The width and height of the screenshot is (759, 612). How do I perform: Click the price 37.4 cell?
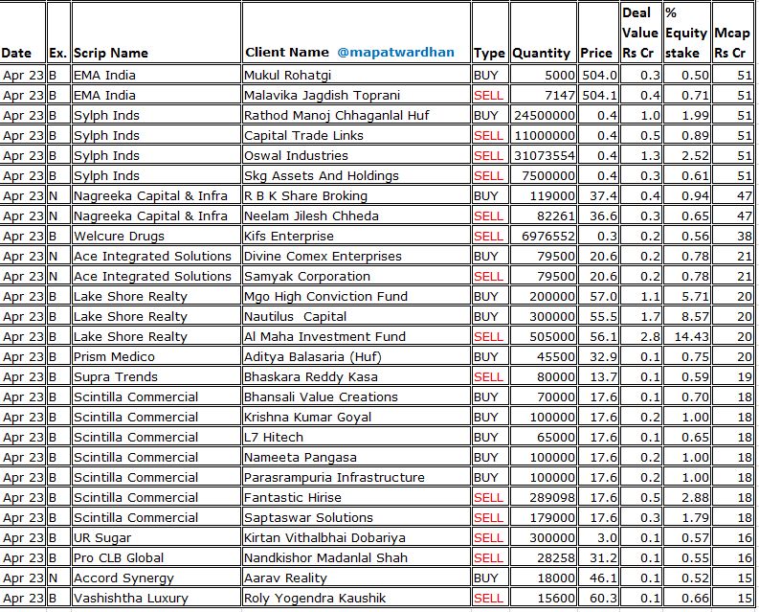point(598,195)
